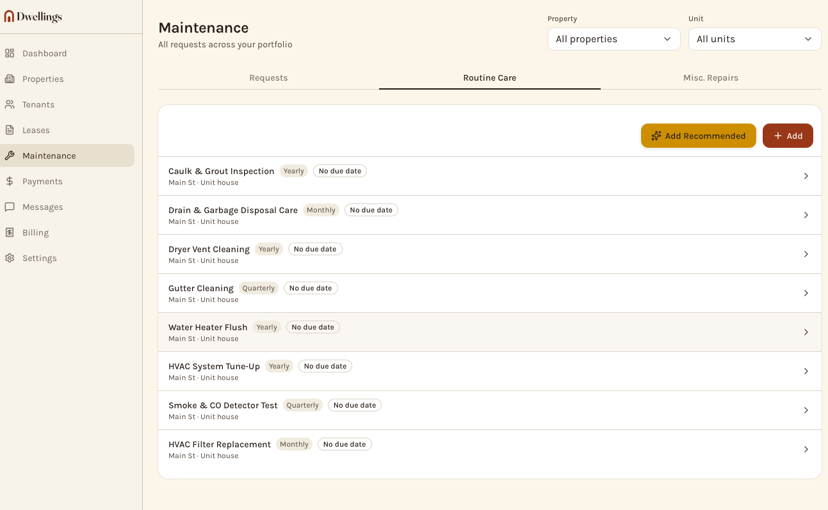
Task: Click No due date on Water Heater Flush
Action: 313,327
